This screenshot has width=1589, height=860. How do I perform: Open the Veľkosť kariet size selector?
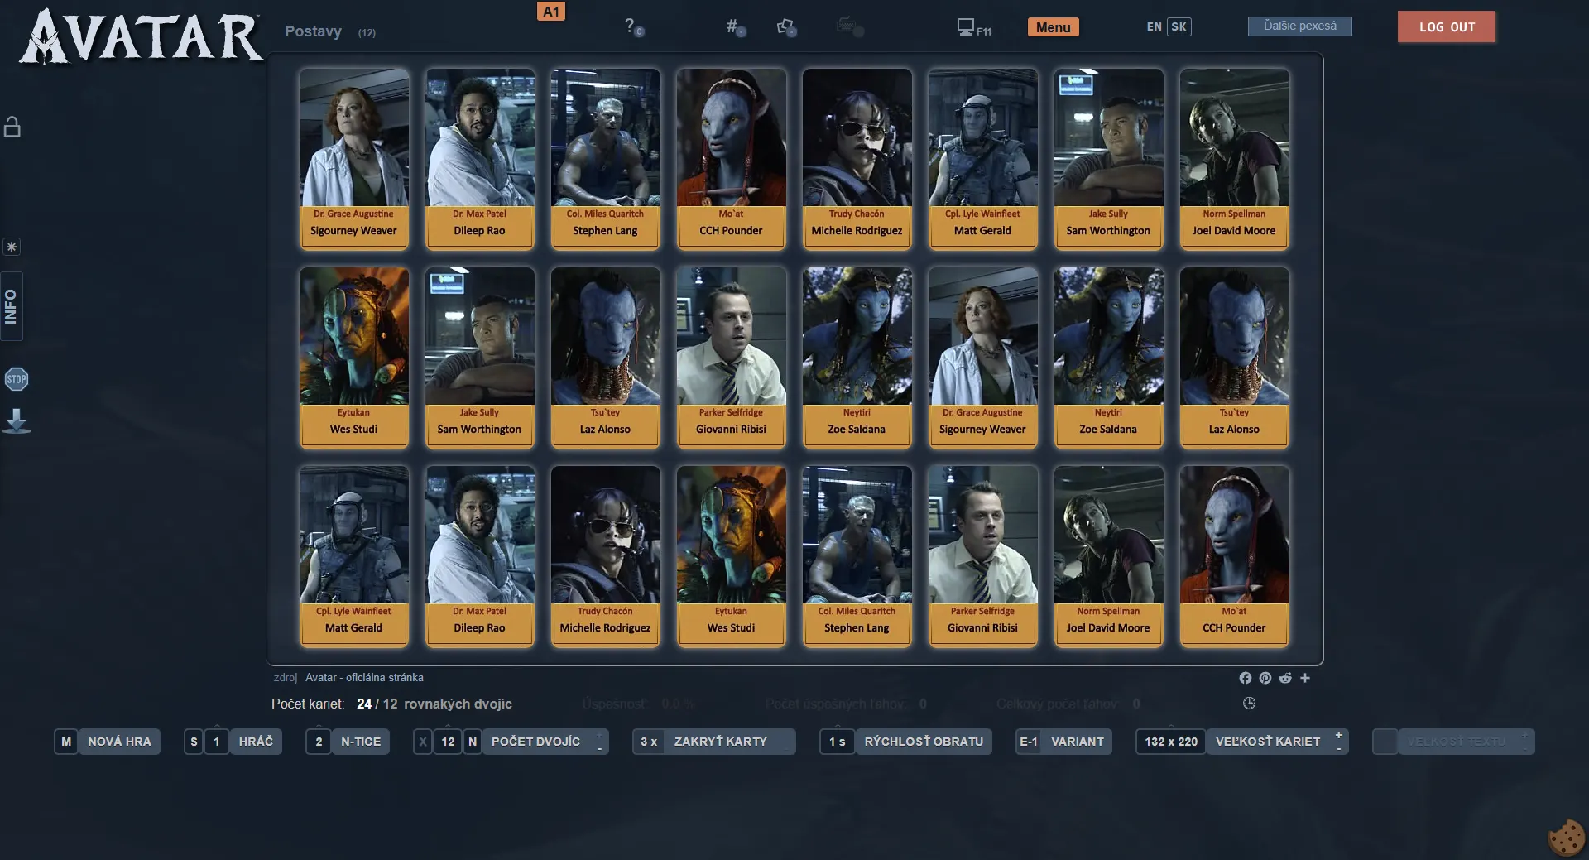[1268, 742]
